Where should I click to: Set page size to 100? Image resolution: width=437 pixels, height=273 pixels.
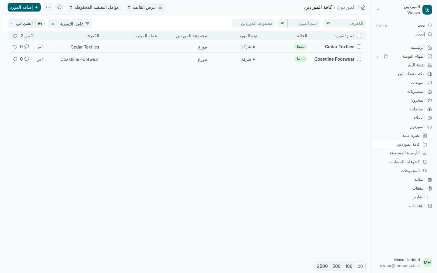[349, 266]
